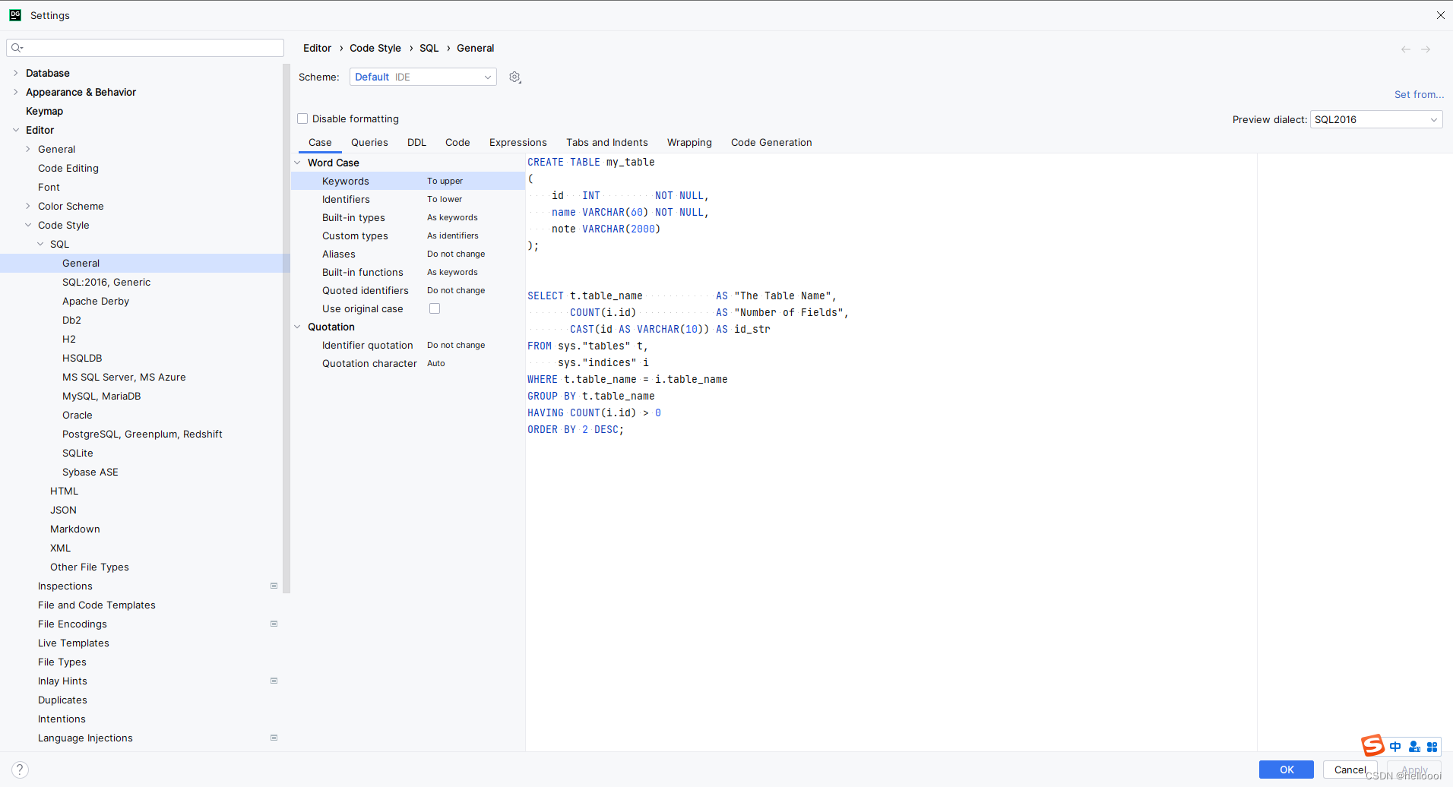Enable Disable formatting checkbox
This screenshot has width=1453, height=787.
(302, 119)
